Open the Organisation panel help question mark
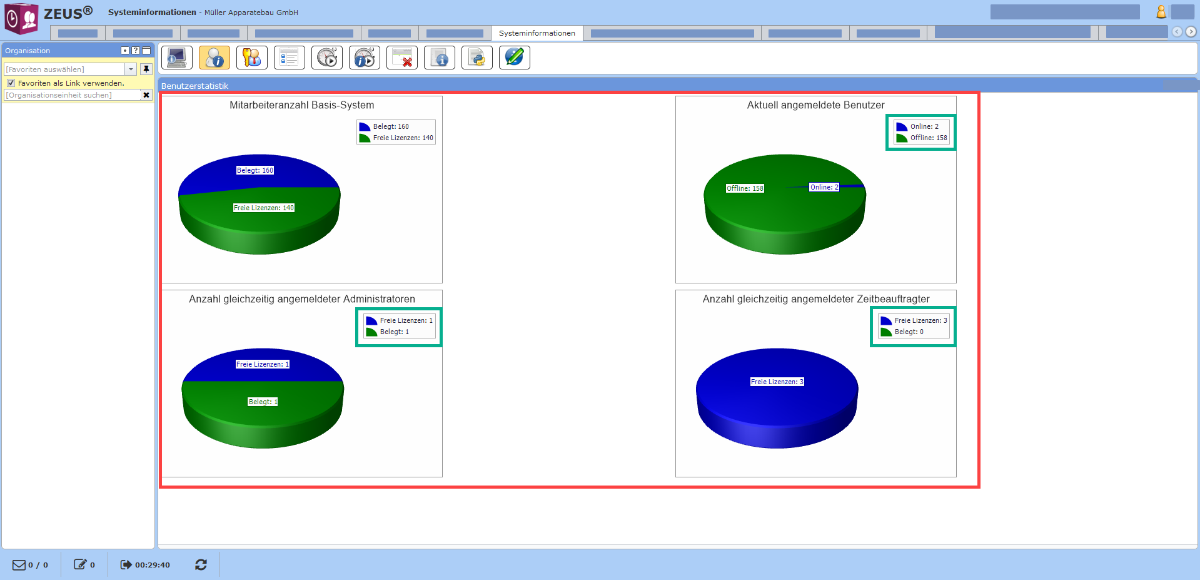The height and width of the screenshot is (580, 1200). click(x=136, y=51)
